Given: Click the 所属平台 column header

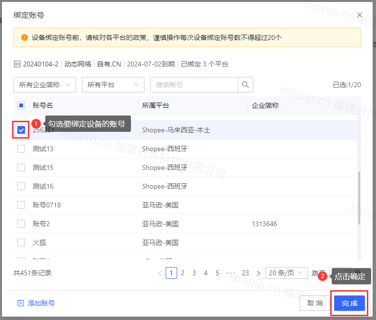Looking at the screenshot, I should tap(156, 105).
